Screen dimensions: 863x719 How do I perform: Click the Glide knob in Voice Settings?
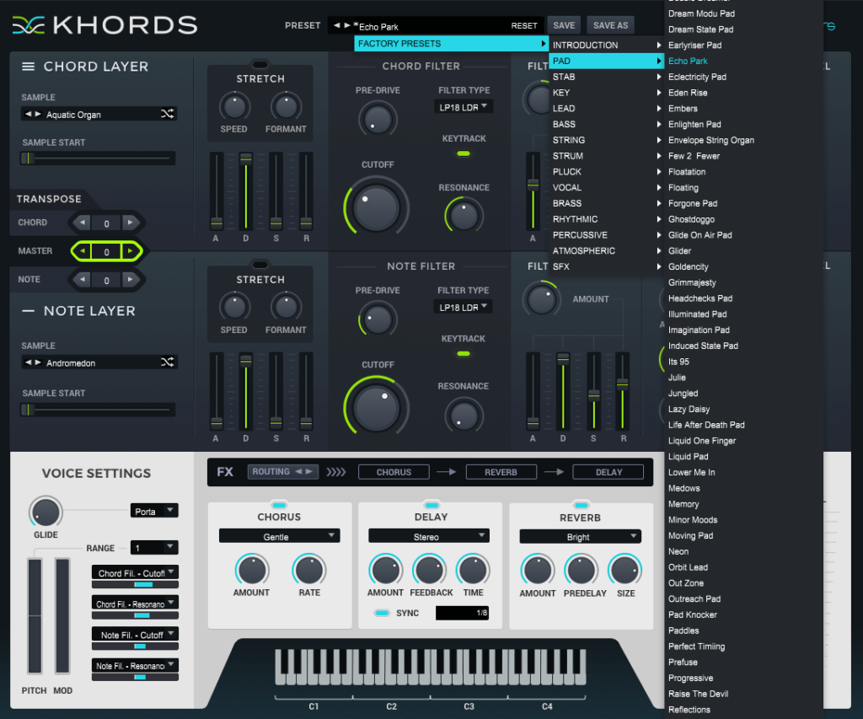46,512
